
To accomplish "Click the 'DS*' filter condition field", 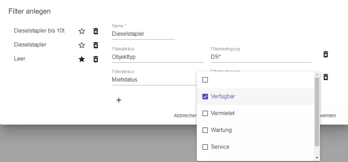I will point(261,57).
